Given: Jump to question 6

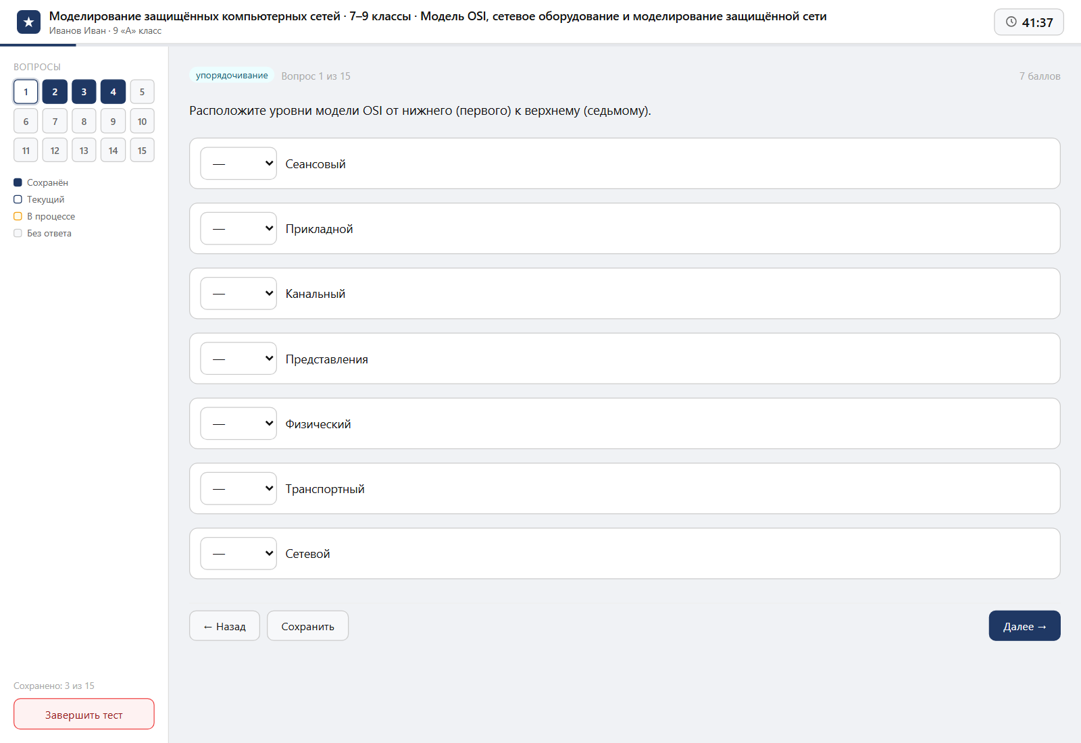Looking at the screenshot, I should (26, 122).
